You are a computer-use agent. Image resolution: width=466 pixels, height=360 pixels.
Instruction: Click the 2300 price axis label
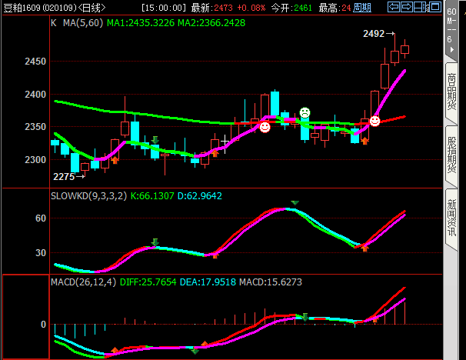(x=35, y=160)
